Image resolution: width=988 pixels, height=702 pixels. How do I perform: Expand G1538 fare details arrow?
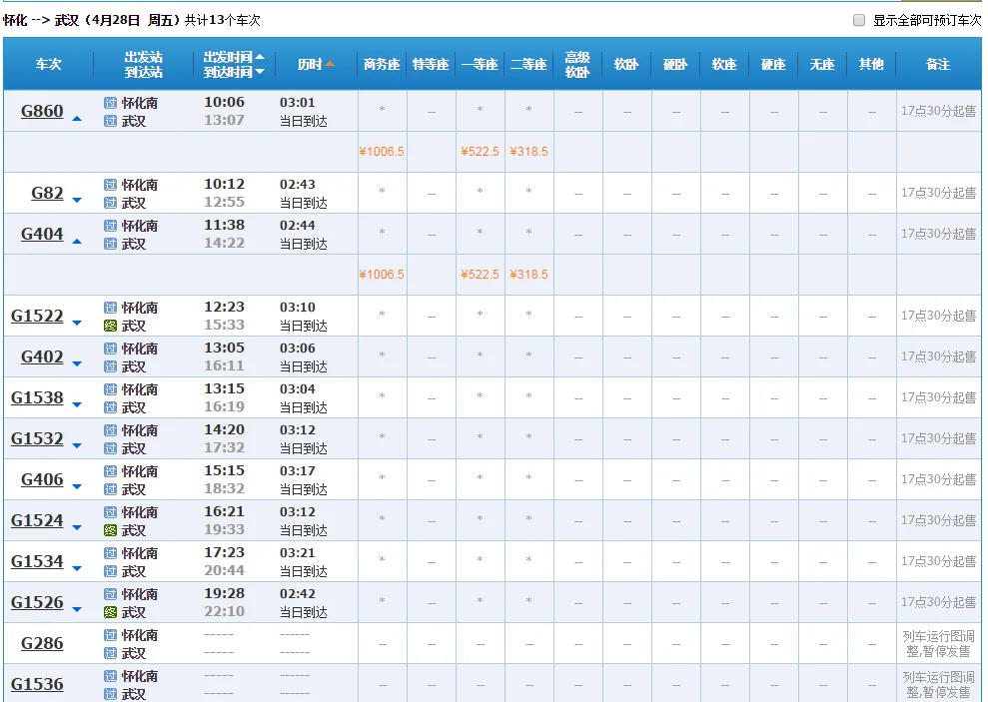click(77, 405)
